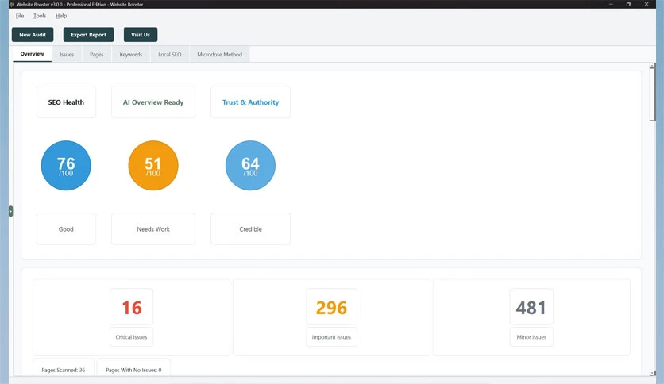Select the Overview tab

(33, 54)
